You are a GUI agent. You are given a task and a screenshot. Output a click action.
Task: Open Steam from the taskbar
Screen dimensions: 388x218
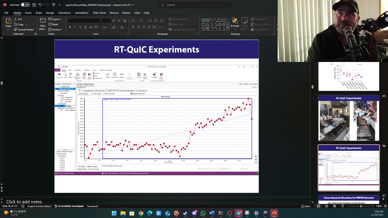coord(185,213)
